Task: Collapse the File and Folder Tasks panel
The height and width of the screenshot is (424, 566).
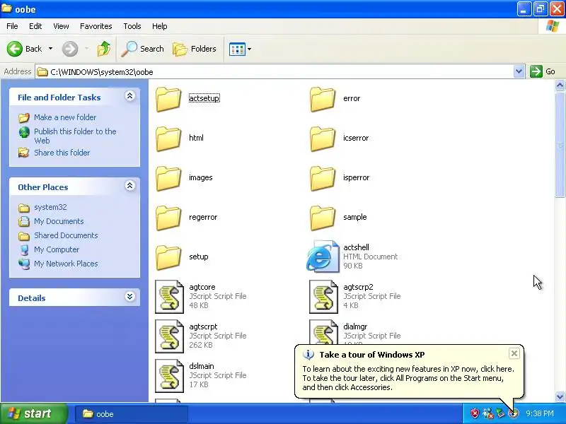Action: pyautogui.click(x=130, y=96)
